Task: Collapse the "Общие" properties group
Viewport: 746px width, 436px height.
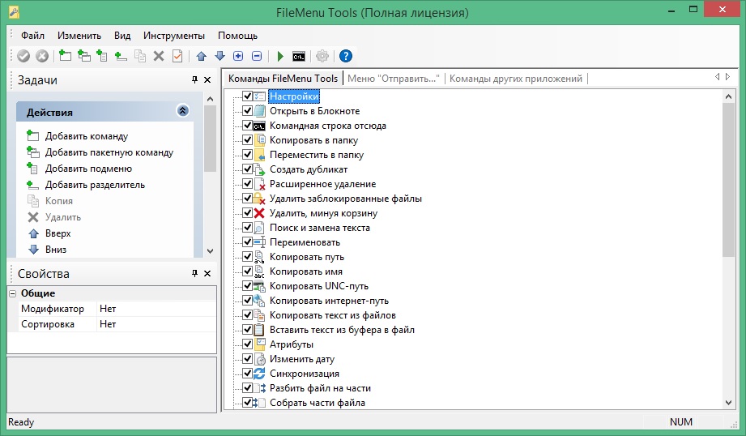Action: point(14,293)
